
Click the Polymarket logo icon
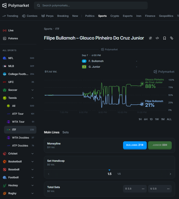click(4, 6)
